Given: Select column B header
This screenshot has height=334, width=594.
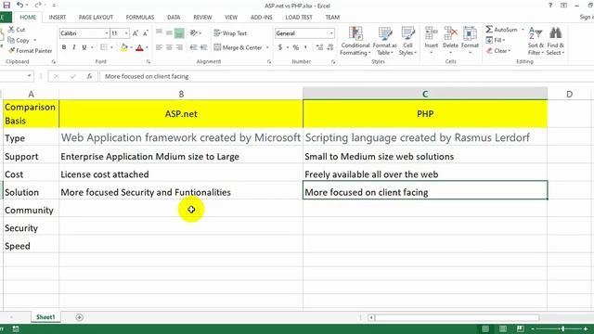Looking at the screenshot, I should pyautogui.click(x=181, y=94).
